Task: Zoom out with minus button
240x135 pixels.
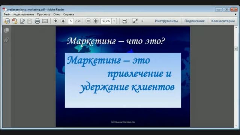Action: pyautogui.click(x=88, y=21)
